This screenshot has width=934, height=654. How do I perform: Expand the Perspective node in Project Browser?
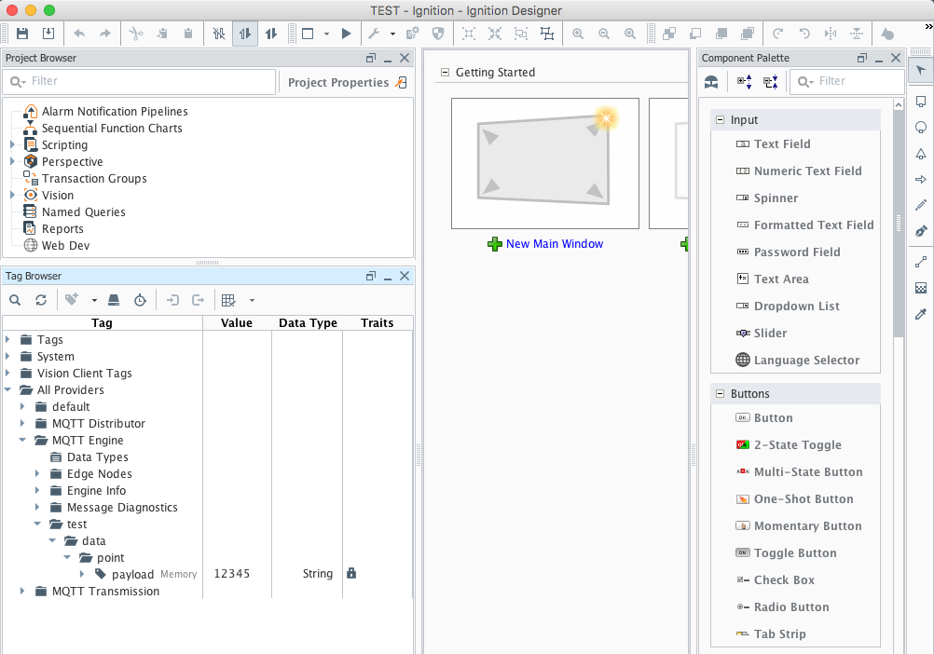coord(12,161)
